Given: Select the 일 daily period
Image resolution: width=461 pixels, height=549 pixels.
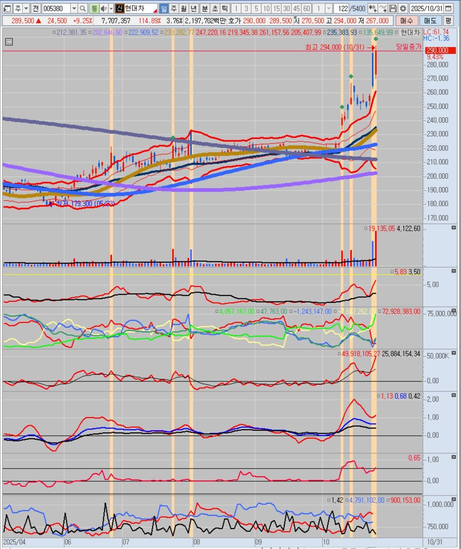Looking at the screenshot, I should pos(164,8).
